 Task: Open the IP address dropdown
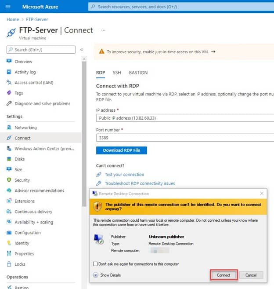184,118
